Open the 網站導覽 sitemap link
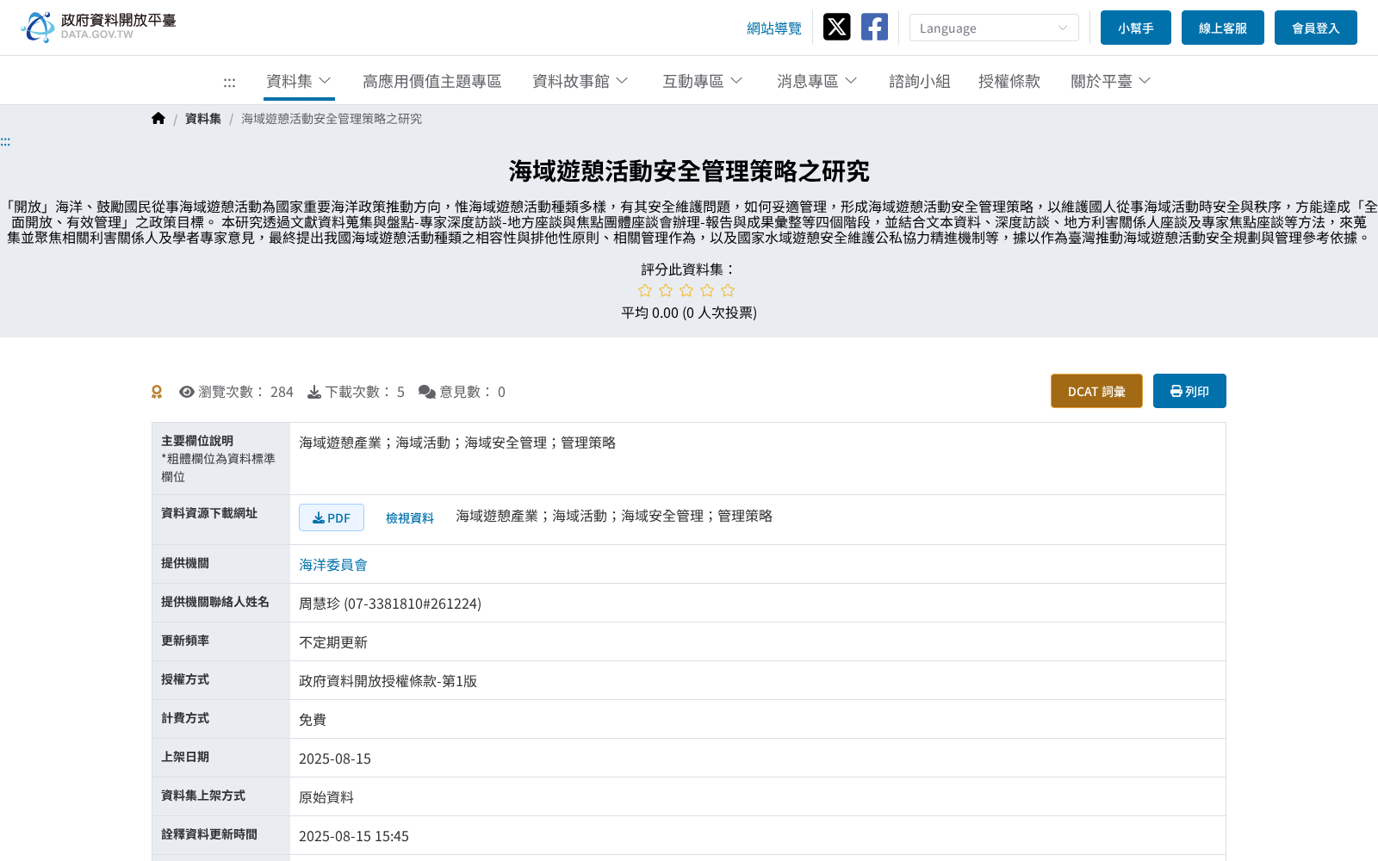 click(774, 28)
